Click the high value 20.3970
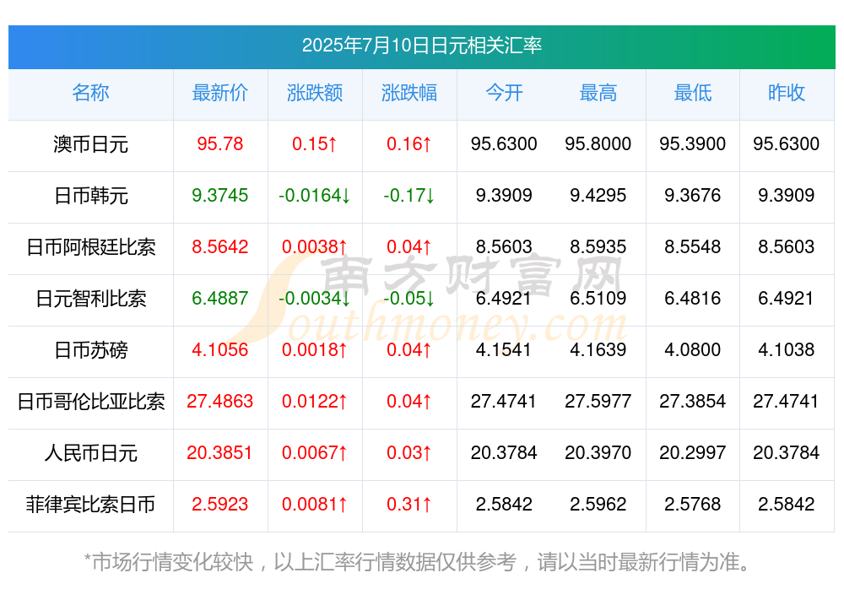Image resolution: width=844 pixels, height=589 pixels. point(598,452)
